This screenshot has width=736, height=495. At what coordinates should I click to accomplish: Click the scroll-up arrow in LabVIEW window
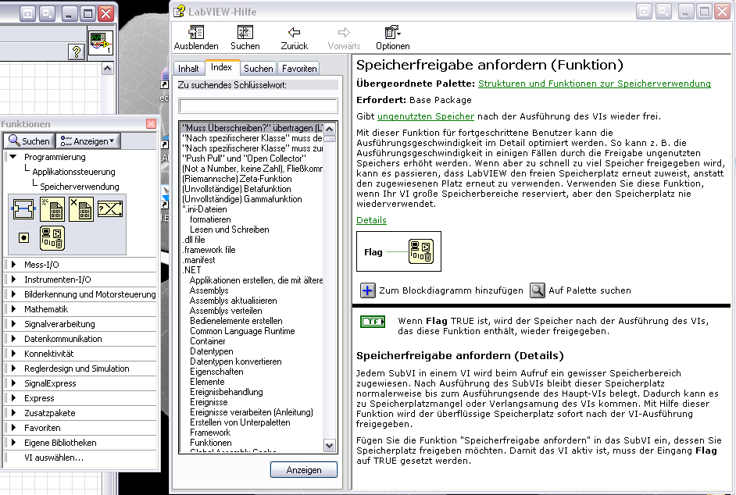[x=108, y=69]
